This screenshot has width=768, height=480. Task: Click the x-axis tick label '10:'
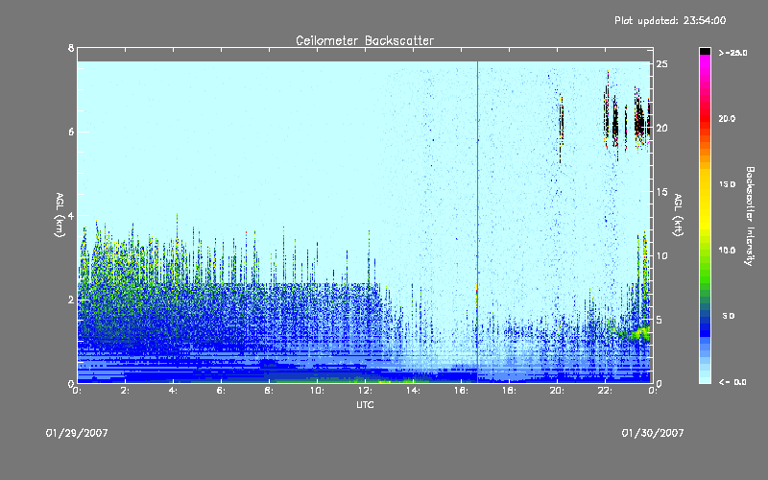pos(318,391)
